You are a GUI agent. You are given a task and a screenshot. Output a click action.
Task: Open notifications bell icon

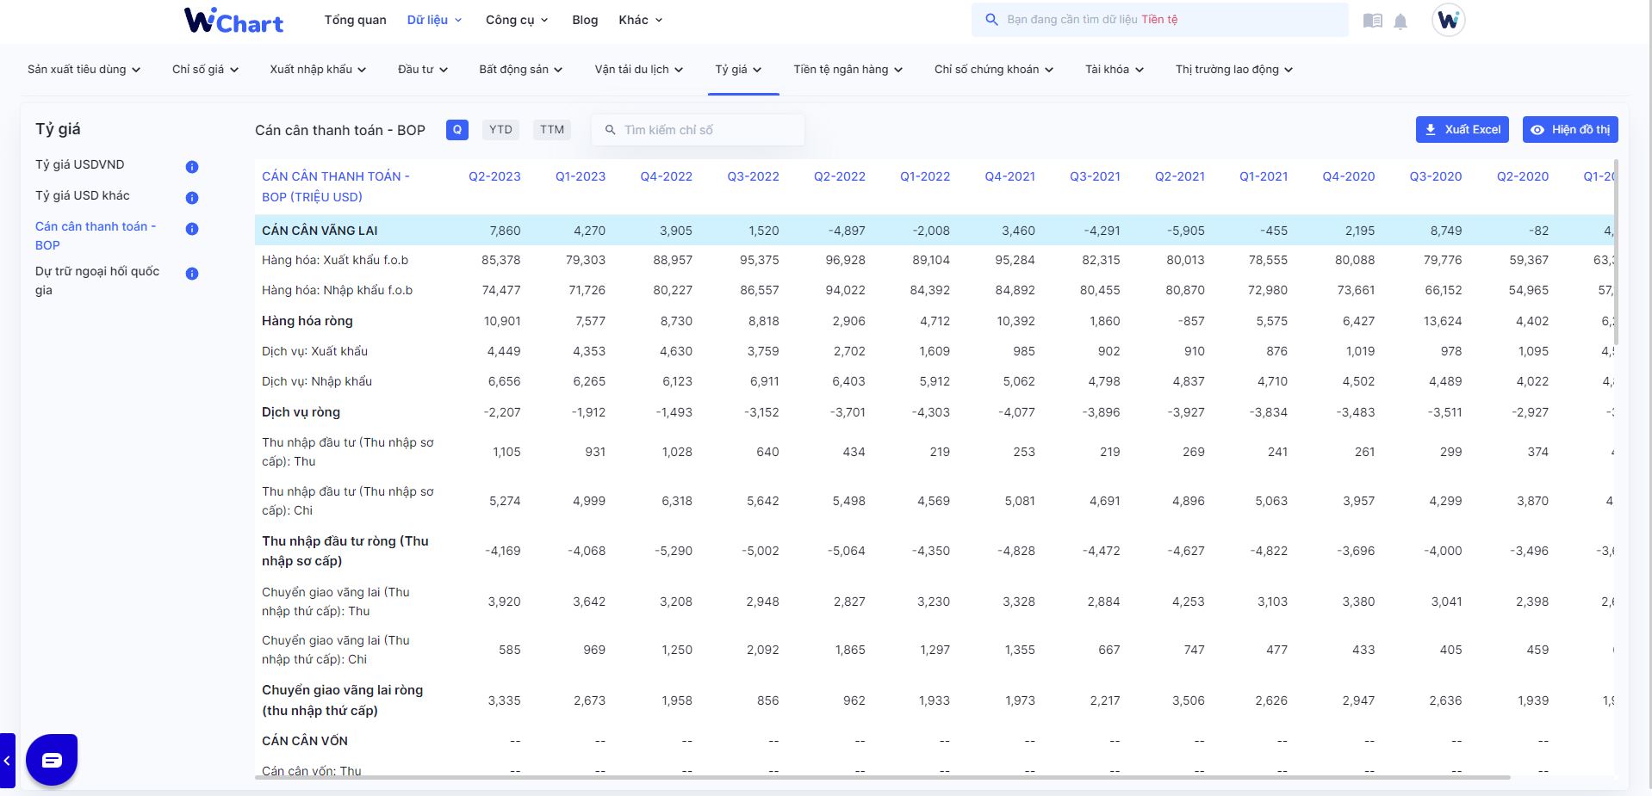[x=1400, y=22]
